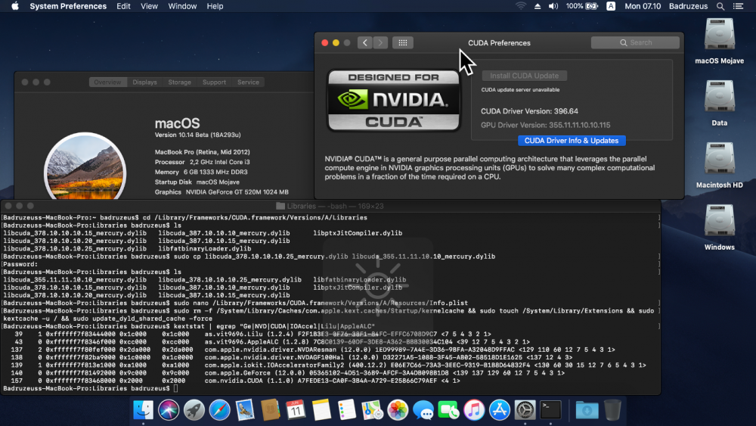Switch to Support tab in About This Mac
756x426 pixels.
214,82
